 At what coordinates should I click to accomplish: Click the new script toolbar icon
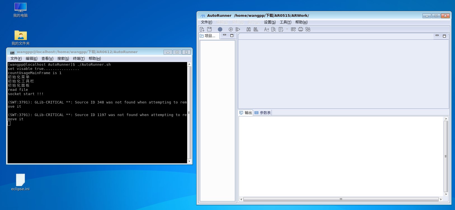(x=202, y=29)
